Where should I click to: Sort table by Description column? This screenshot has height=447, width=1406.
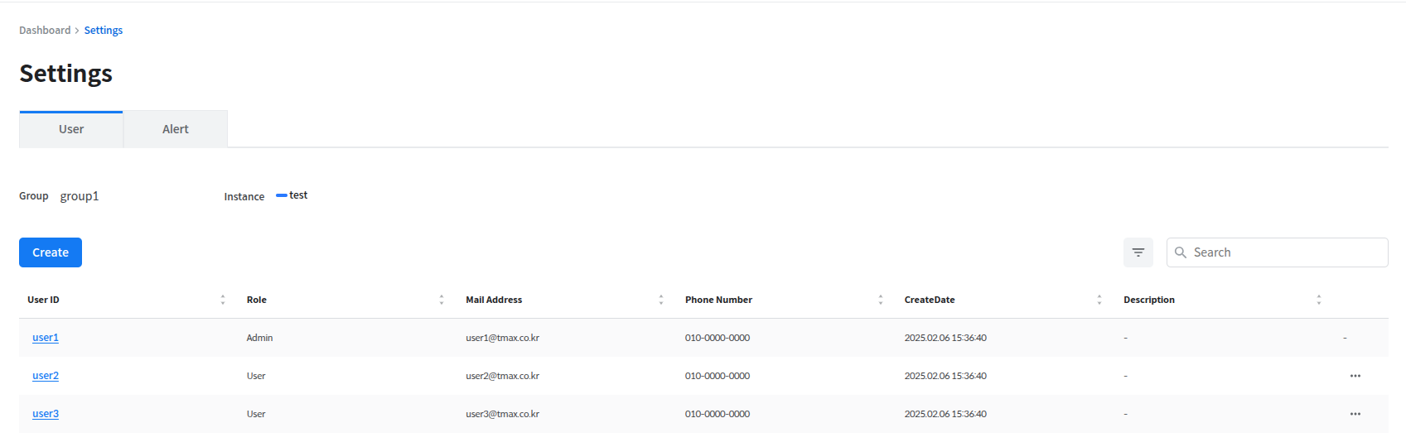(x=1318, y=300)
